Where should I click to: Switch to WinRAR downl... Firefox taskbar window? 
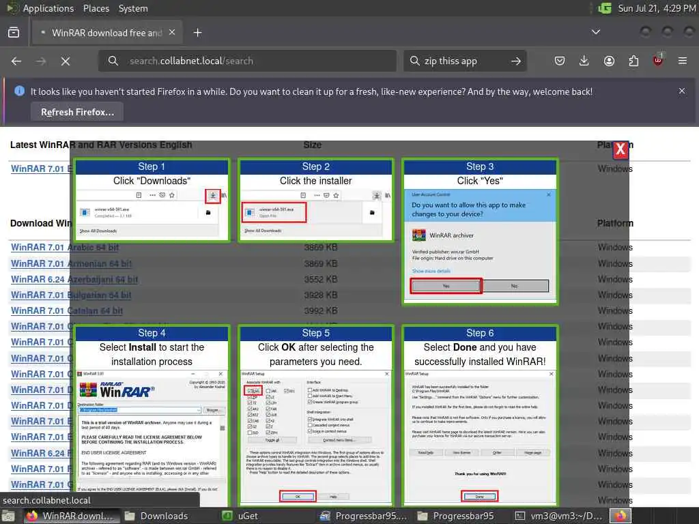click(70, 516)
